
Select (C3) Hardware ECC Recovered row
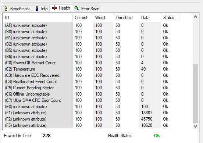click(92, 75)
